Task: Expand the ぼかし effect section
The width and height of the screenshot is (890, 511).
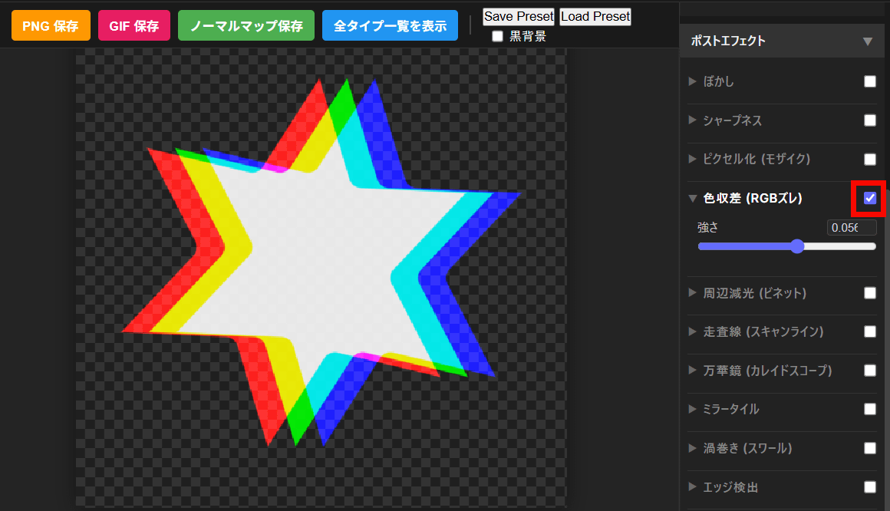Action: pos(719,81)
